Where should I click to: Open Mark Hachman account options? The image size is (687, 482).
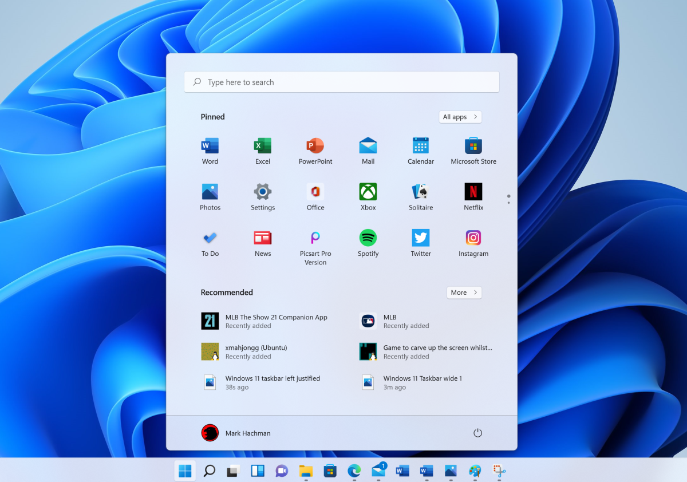pyautogui.click(x=235, y=433)
